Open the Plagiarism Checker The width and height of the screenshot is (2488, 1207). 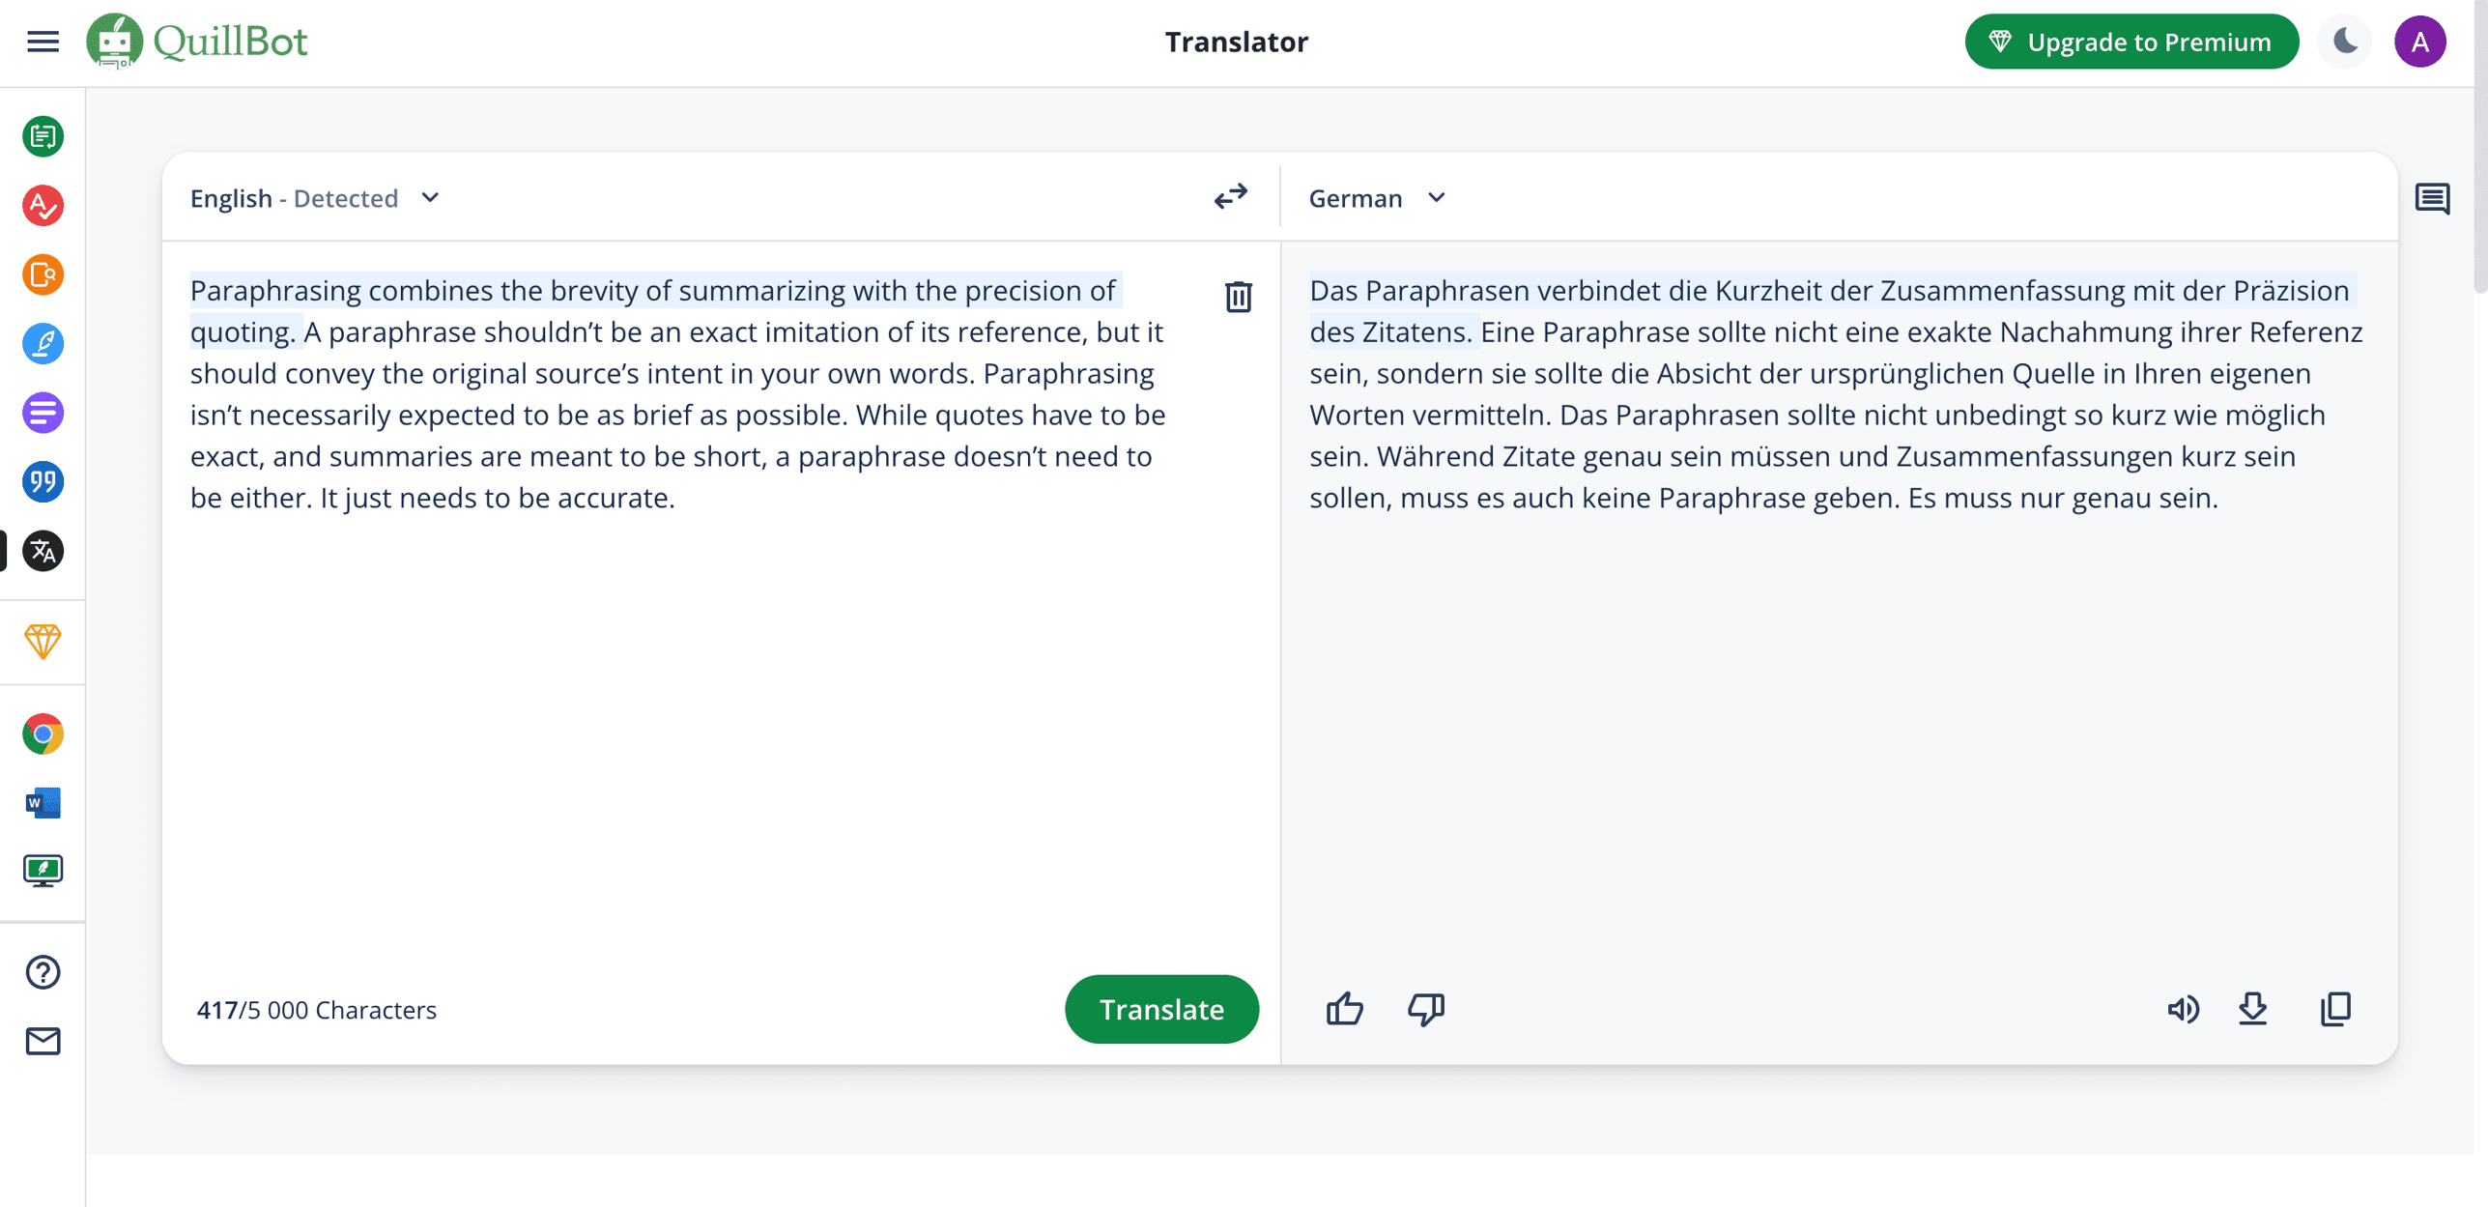pyautogui.click(x=42, y=275)
